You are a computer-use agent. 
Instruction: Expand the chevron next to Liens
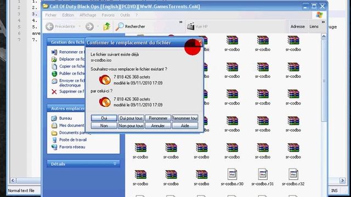coord(323,22)
